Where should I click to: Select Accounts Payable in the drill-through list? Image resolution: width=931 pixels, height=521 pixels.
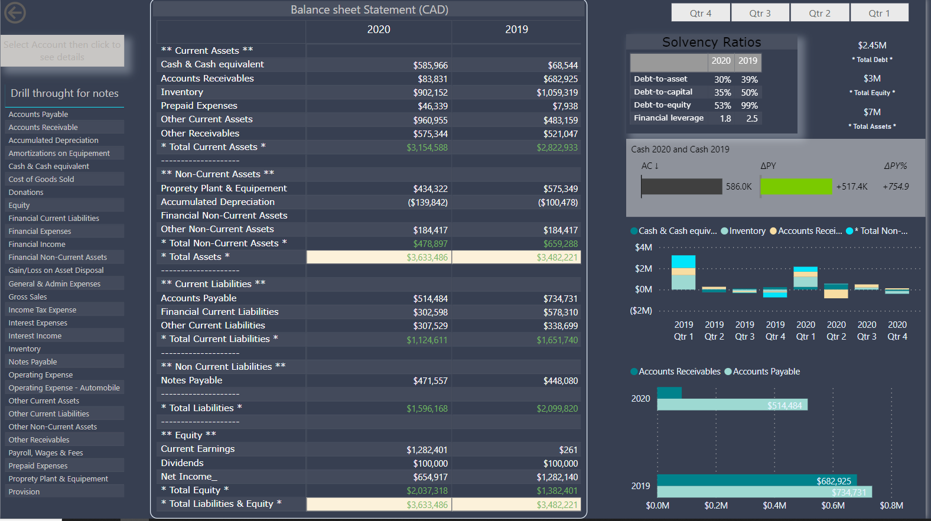38,115
